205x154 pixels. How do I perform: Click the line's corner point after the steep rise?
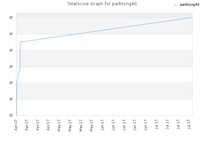pos(20,42)
